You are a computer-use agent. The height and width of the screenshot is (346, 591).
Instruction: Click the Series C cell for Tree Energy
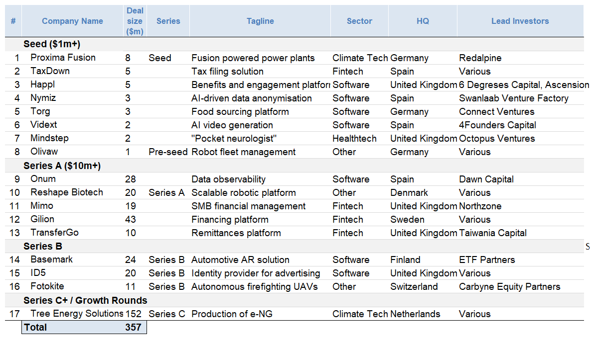point(167,314)
